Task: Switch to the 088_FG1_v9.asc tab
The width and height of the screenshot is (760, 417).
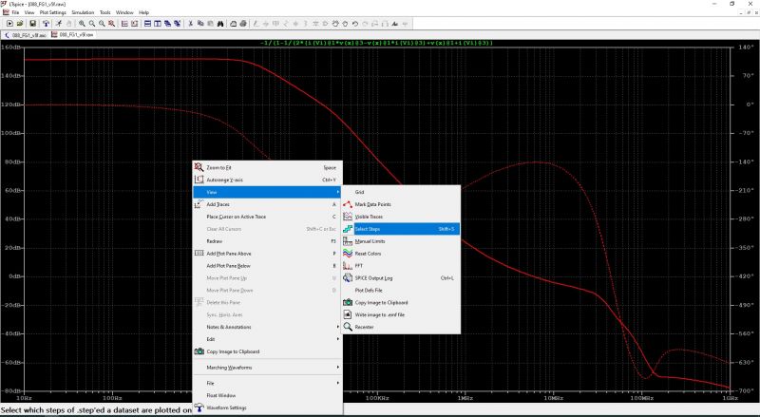Action: (26, 33)
